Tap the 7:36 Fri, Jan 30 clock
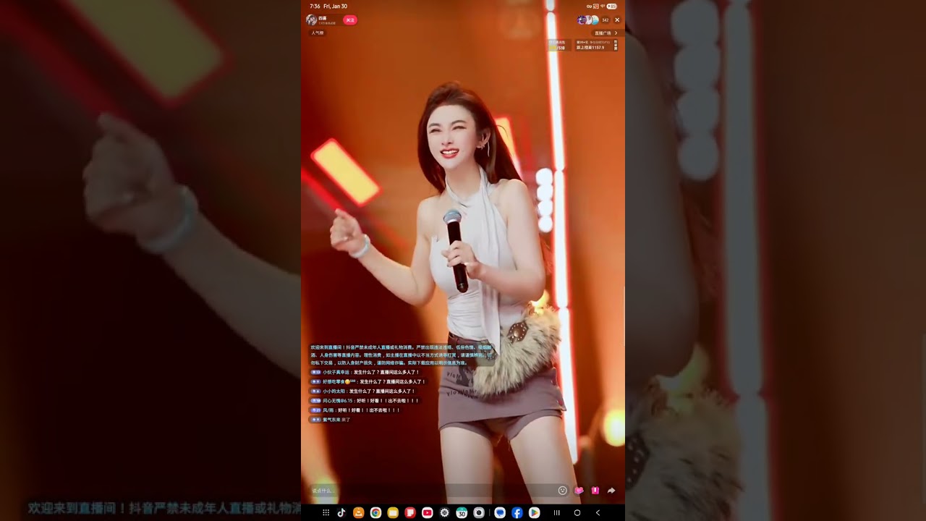926x521 pixels. [x=328, y=6]
